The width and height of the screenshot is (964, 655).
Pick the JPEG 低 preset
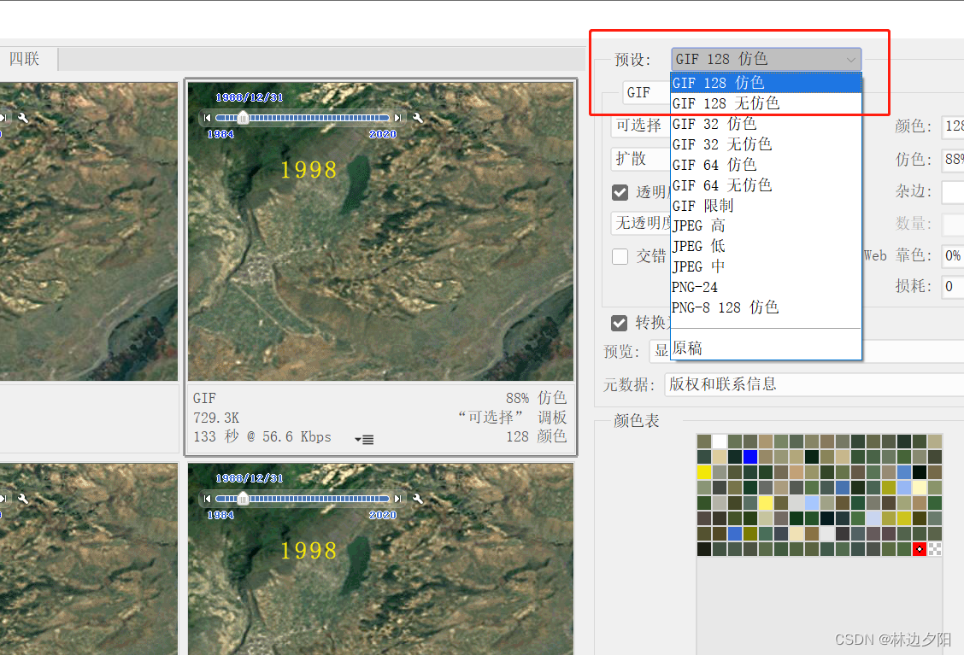[766, 246]
